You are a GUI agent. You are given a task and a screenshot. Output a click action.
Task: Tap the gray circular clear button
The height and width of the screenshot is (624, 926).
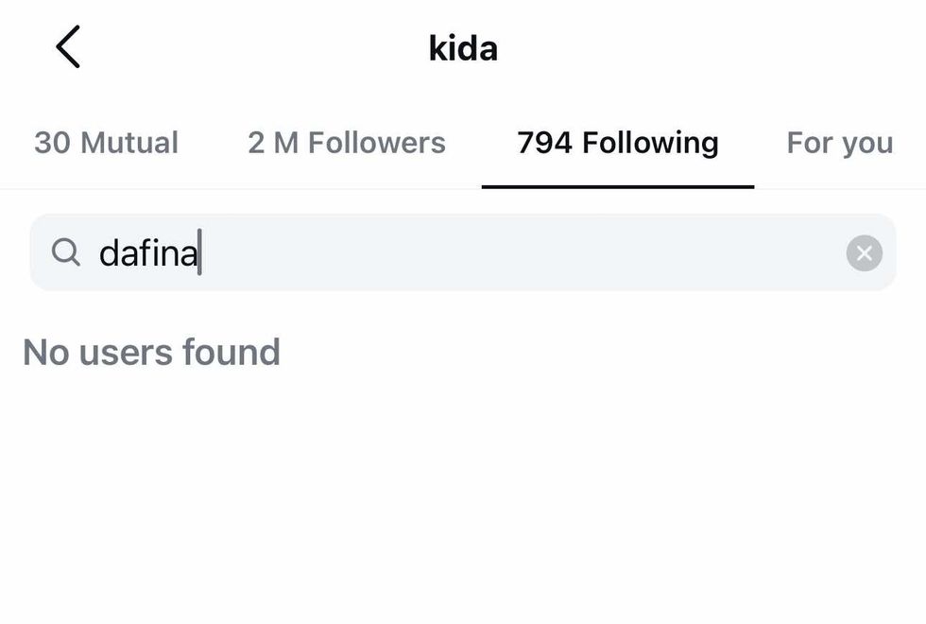point(864,253)
